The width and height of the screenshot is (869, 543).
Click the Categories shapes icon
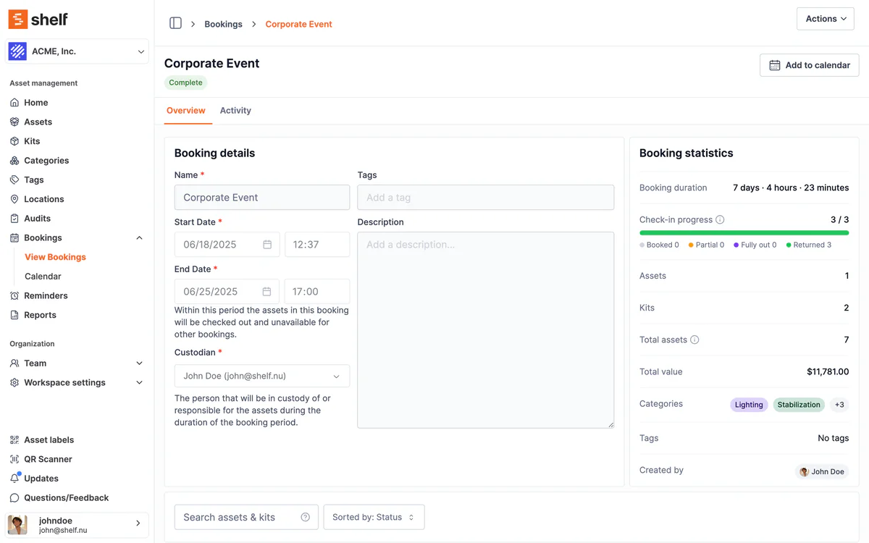14,161
